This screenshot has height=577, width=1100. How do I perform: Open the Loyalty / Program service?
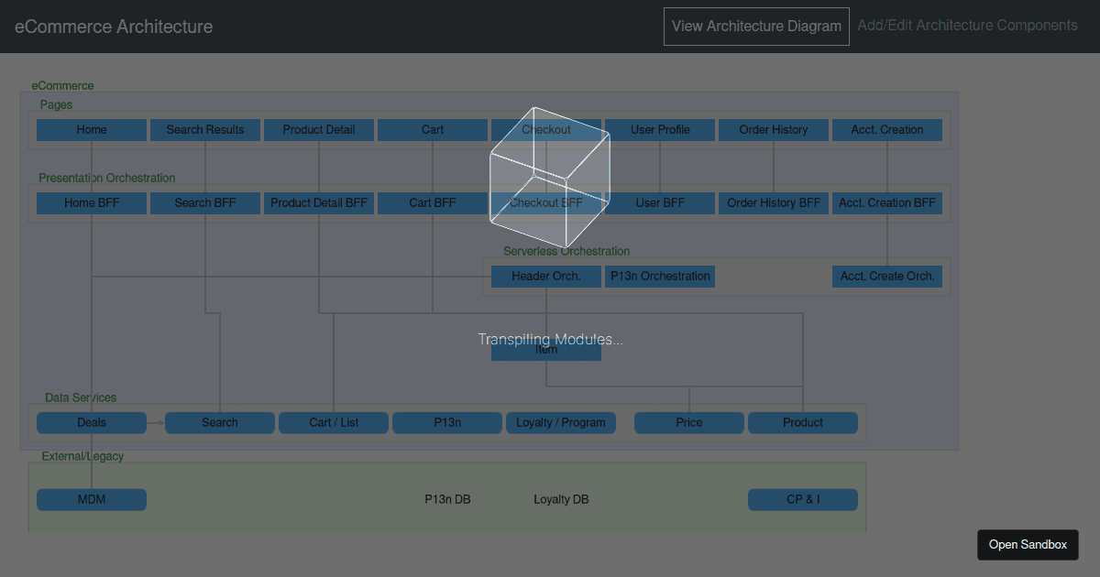point(560,422)
